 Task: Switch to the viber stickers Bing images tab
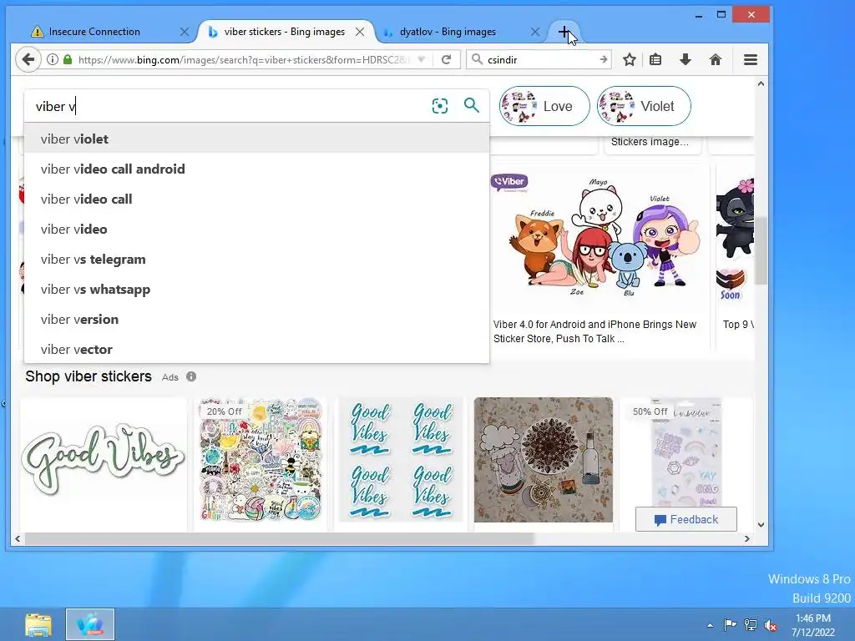pos(286,32)
